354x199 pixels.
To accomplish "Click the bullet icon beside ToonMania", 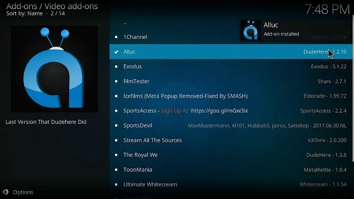I will click(x=116, y=170).
